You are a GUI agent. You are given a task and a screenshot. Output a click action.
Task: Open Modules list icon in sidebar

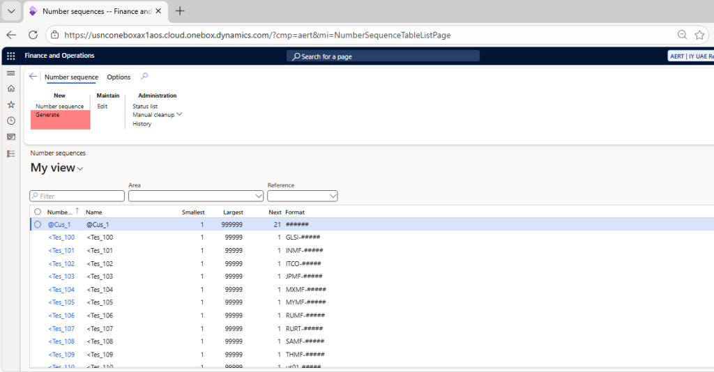click(x=10, y=153)
